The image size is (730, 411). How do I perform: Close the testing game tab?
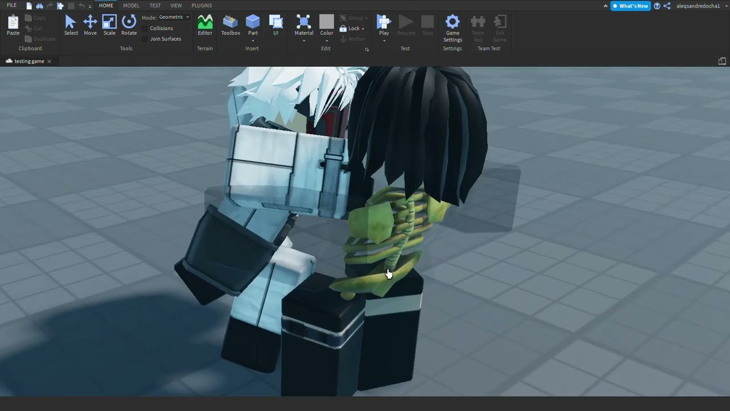click(x=49, y=61)
